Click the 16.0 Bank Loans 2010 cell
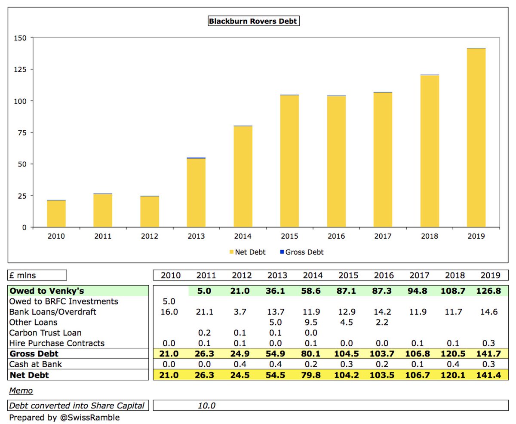 170,312
